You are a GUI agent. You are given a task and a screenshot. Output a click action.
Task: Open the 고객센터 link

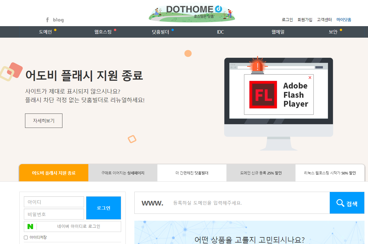(x=325, y=20)
